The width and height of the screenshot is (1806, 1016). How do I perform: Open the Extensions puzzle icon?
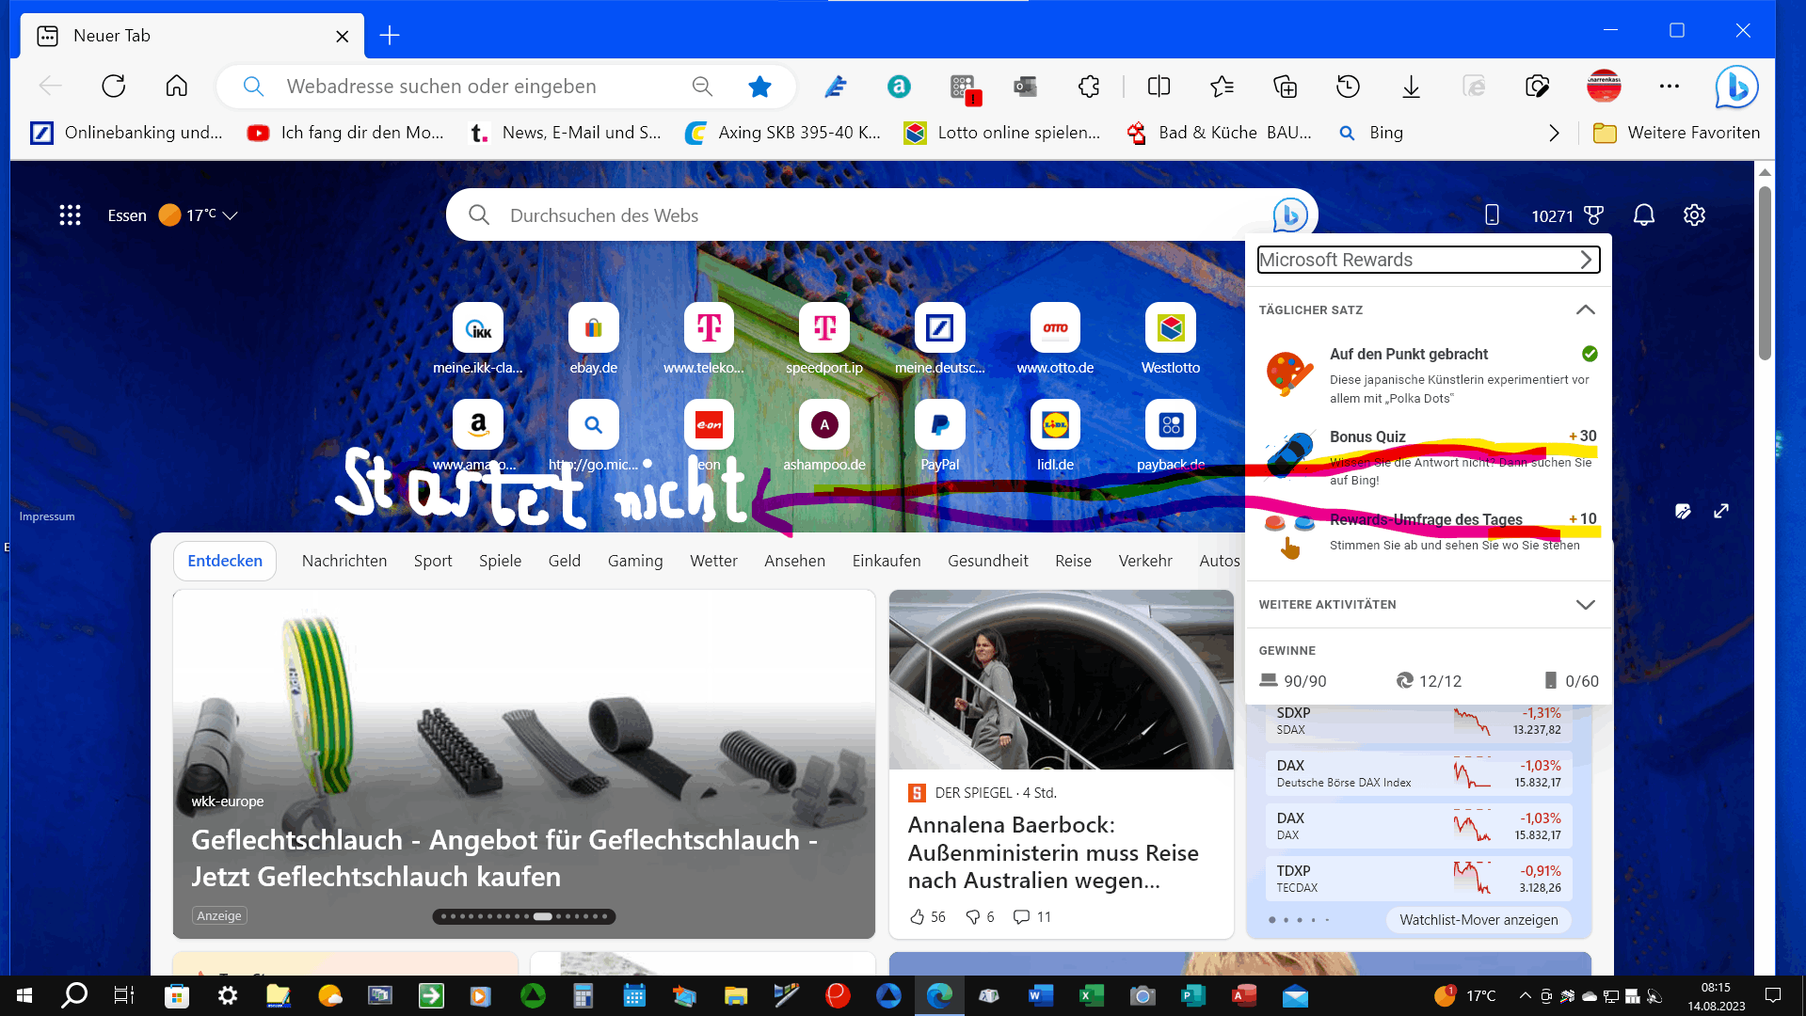(x=1089, y=87)
